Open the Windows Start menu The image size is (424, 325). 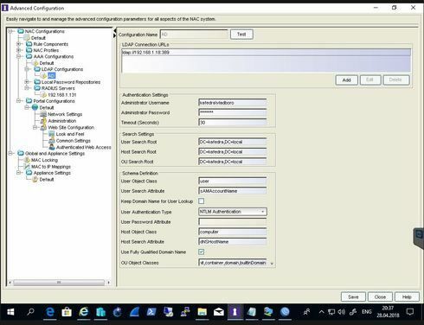click(10, 312)
